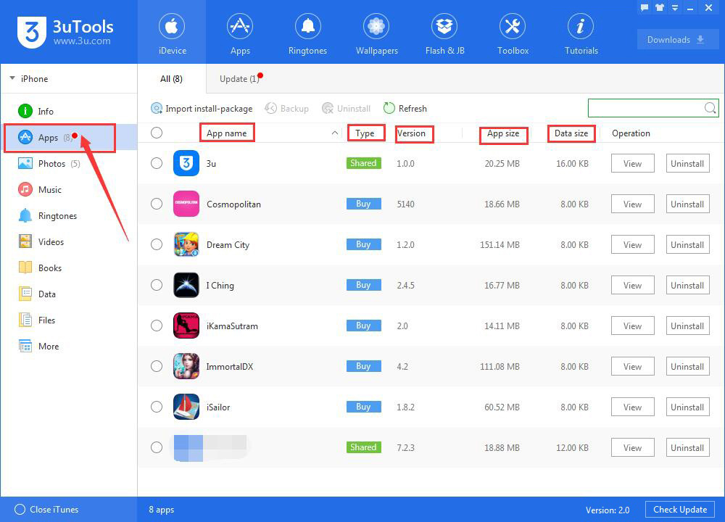
Task: Click the Cosmopolitan app icon
Action: (x=186, y=204)
